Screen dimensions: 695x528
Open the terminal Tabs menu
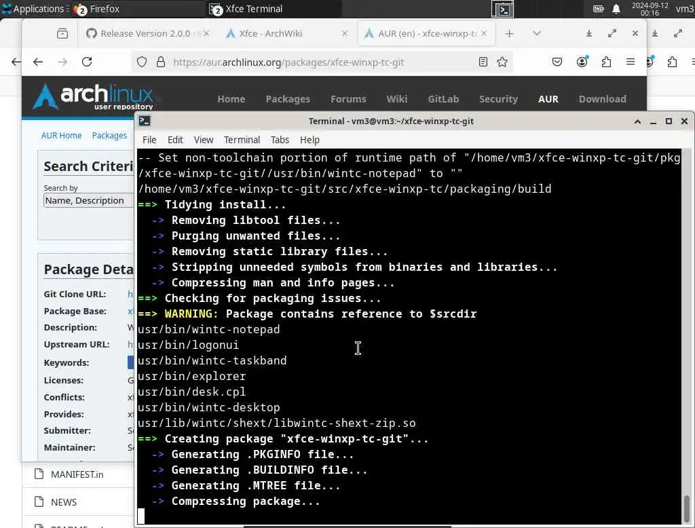(280, 140)
